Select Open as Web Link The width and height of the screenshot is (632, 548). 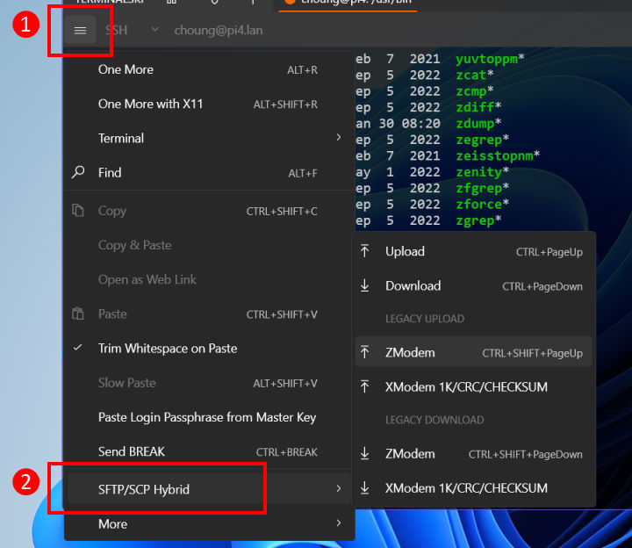coord(209,279)
